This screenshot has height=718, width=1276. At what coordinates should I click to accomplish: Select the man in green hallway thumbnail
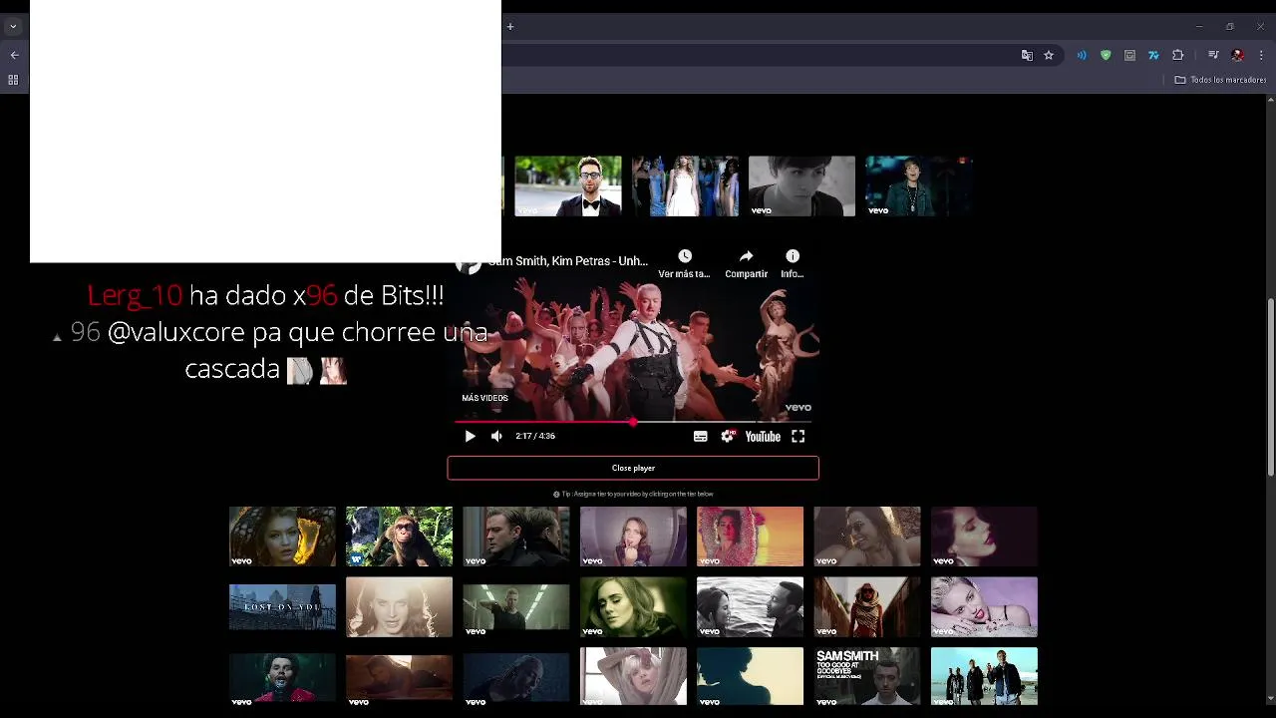point(516,607)
